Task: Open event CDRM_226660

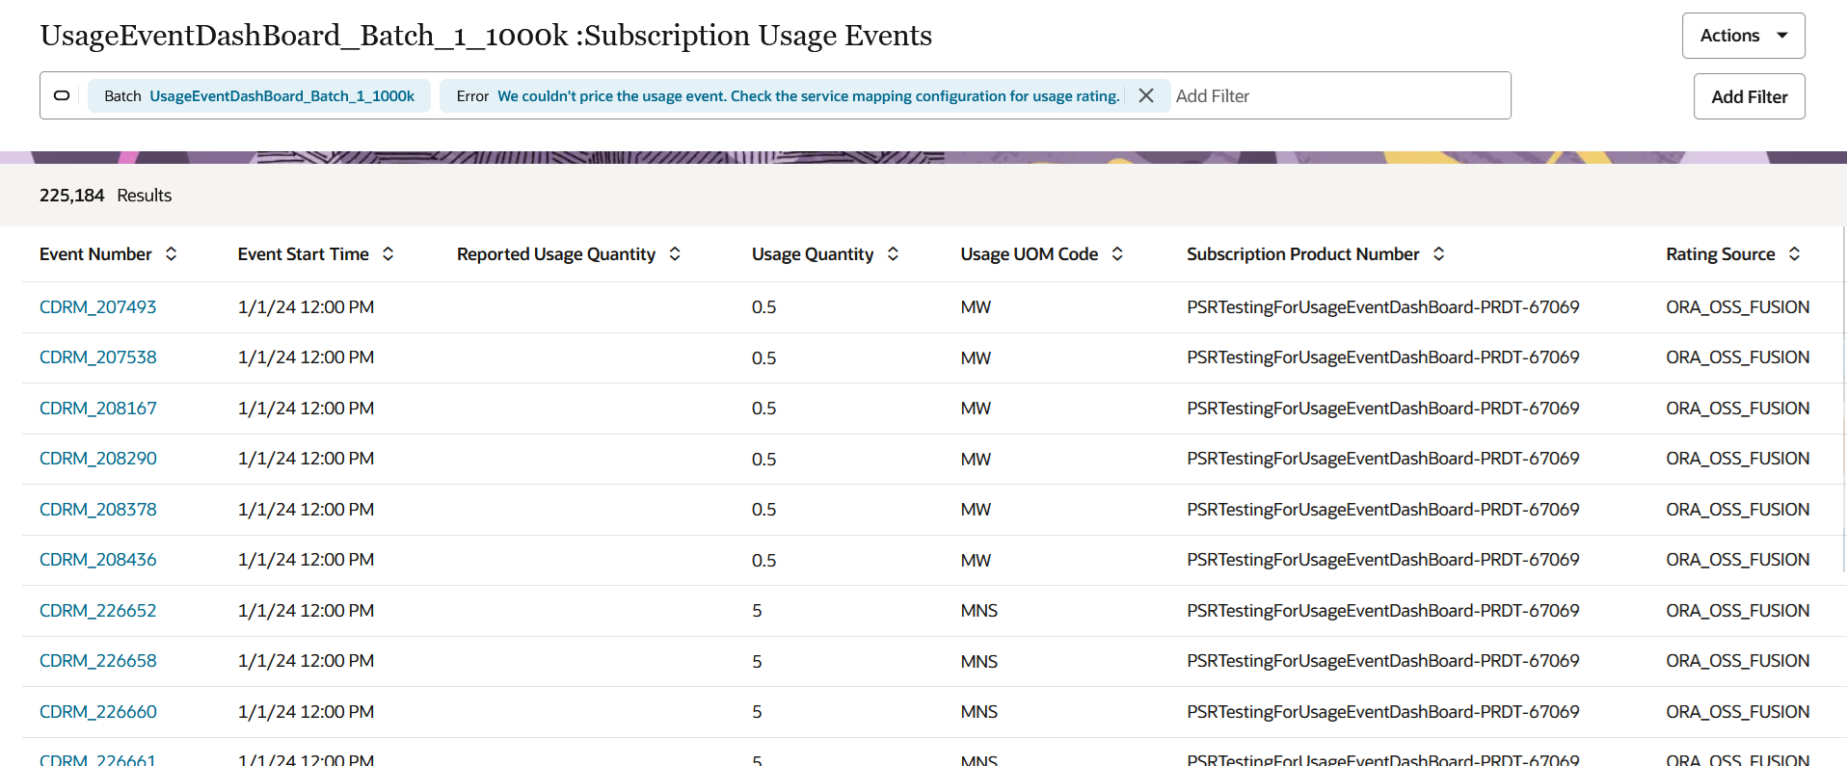Action: tap(97, 711)
